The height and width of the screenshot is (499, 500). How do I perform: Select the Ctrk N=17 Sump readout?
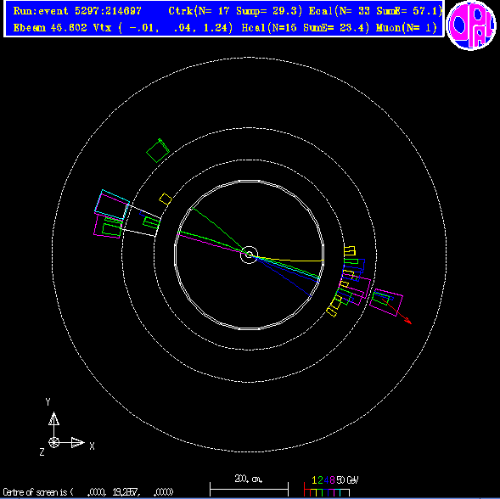click(x=235, y=11)
